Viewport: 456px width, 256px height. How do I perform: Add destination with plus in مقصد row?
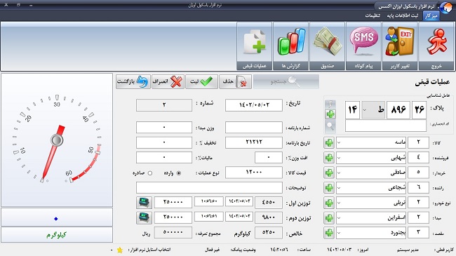click(329, 233)
